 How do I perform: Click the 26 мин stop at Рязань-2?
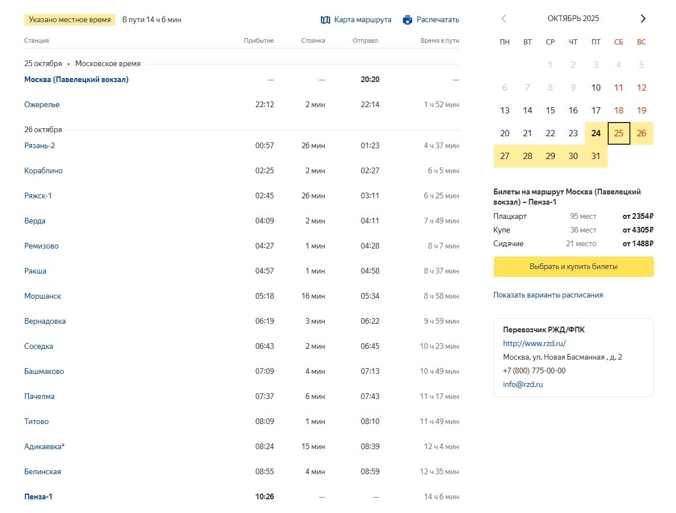point(313,145)
